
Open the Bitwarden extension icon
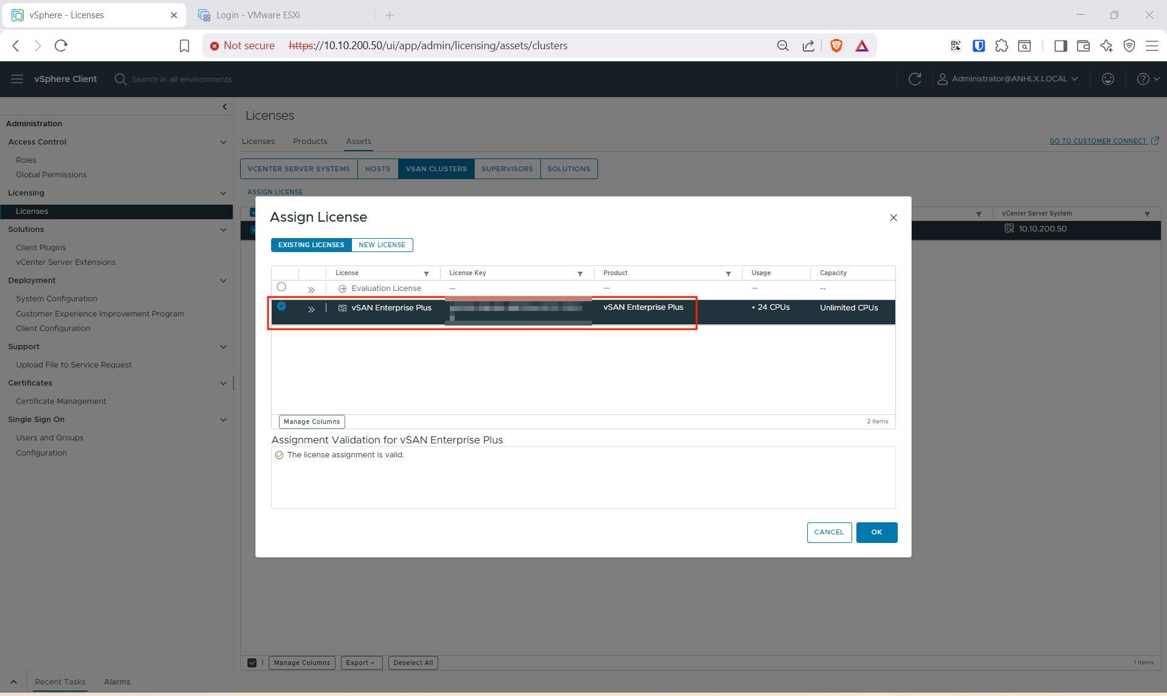click(x=979, y=46)
